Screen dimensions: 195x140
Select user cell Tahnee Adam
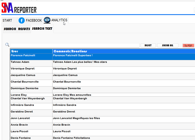tap(31, 63)
